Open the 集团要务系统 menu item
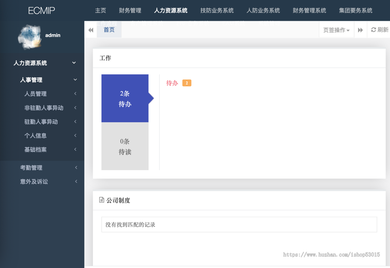Screen dimensions: 390x268 pyautogui.click(x=356, y=10)
